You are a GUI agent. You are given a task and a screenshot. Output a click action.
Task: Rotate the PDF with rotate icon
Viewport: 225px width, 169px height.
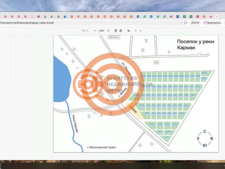121,31
